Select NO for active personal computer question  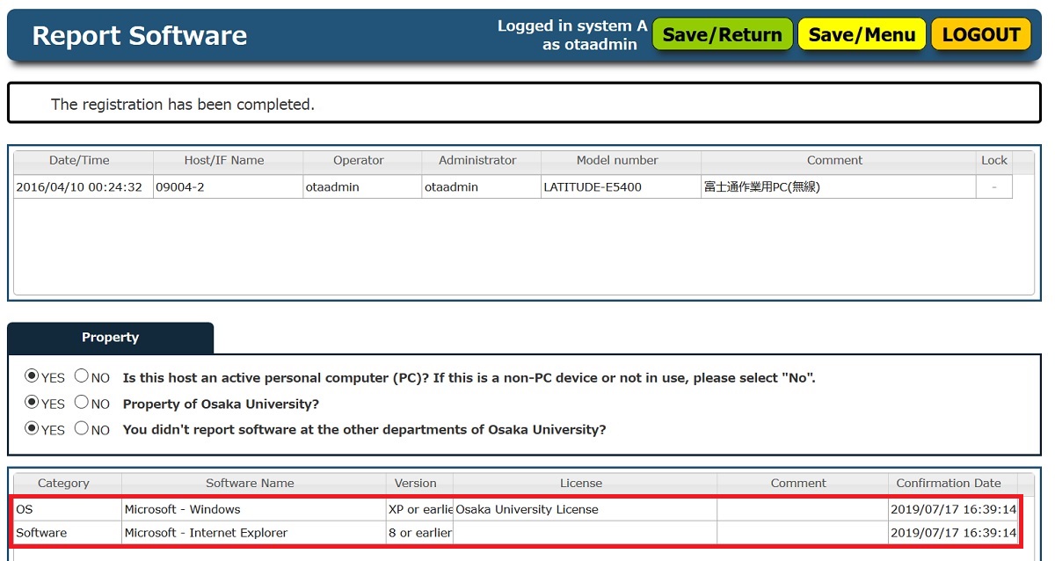click(82, 376)
